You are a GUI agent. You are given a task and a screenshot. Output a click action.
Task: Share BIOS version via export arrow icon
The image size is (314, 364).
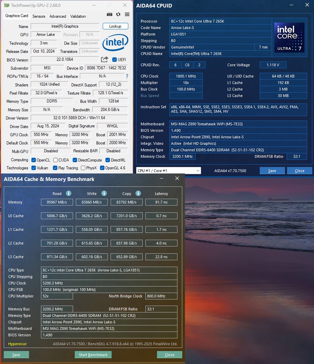pos(104,59)
